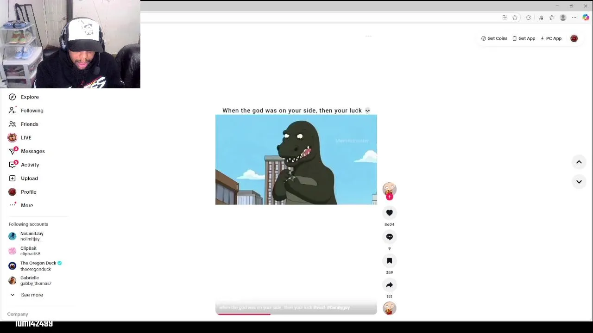Open the browser split screen icon
593x333 pixels.
(x=505, y=18)
